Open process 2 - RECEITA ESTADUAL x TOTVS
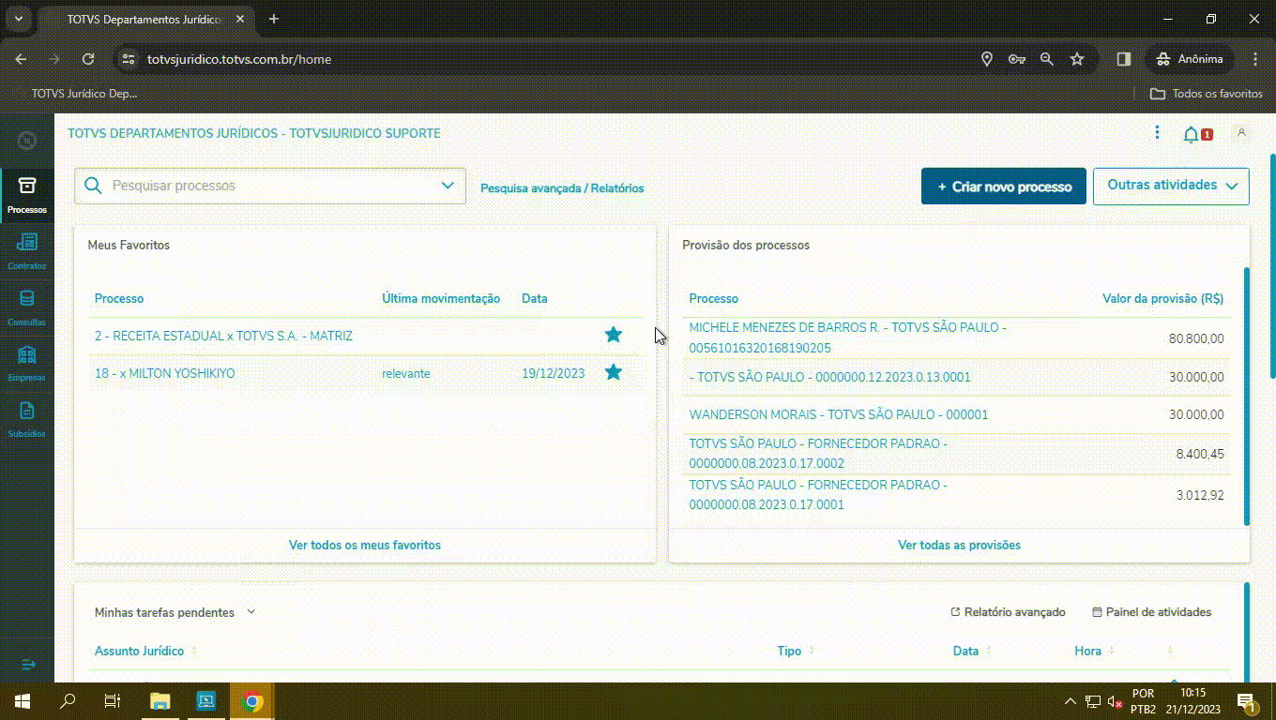This screenshot has height=720, width=1276. pos(223,336)
